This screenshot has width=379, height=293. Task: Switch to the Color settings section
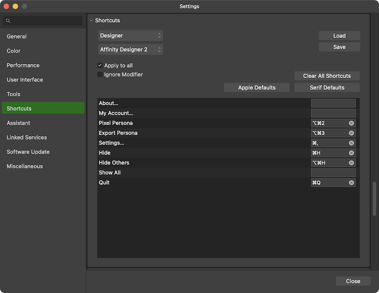pyautogui.click(x=14, y=50)
